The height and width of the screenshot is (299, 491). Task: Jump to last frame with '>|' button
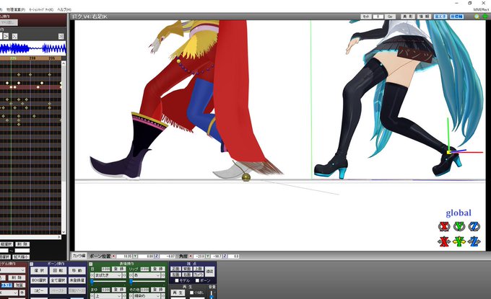[61, 36]
